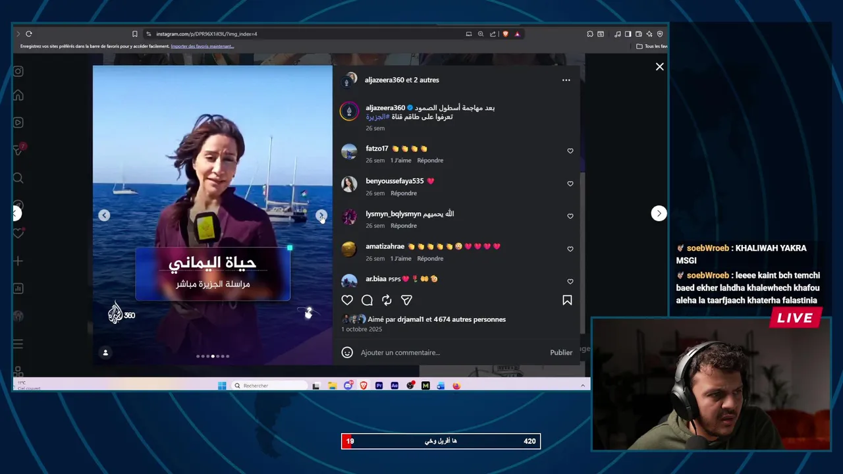Click the Publier button
The image size is (843, 474).
pyautogui.click(x=561, y=353)
